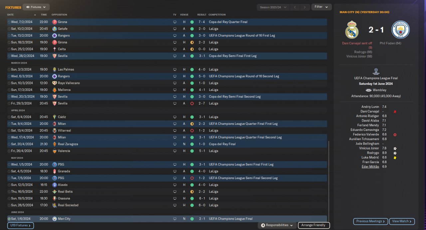Click the Granada club badge

click(55, 171)
